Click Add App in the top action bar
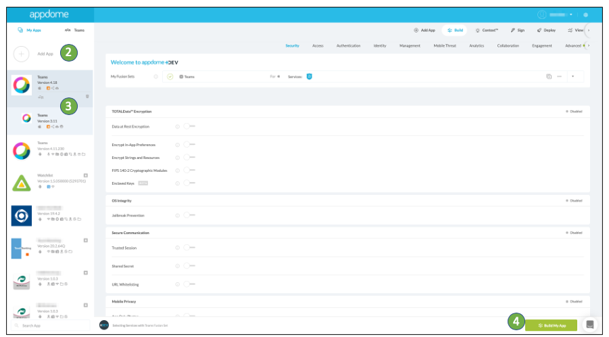 (x=424, y=30)
